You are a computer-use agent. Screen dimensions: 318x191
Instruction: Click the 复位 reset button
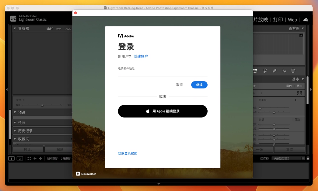pos(289,150)
